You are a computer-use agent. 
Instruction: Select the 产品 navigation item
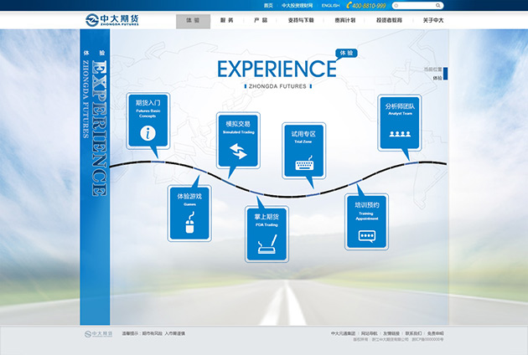(x=261, y=21)
